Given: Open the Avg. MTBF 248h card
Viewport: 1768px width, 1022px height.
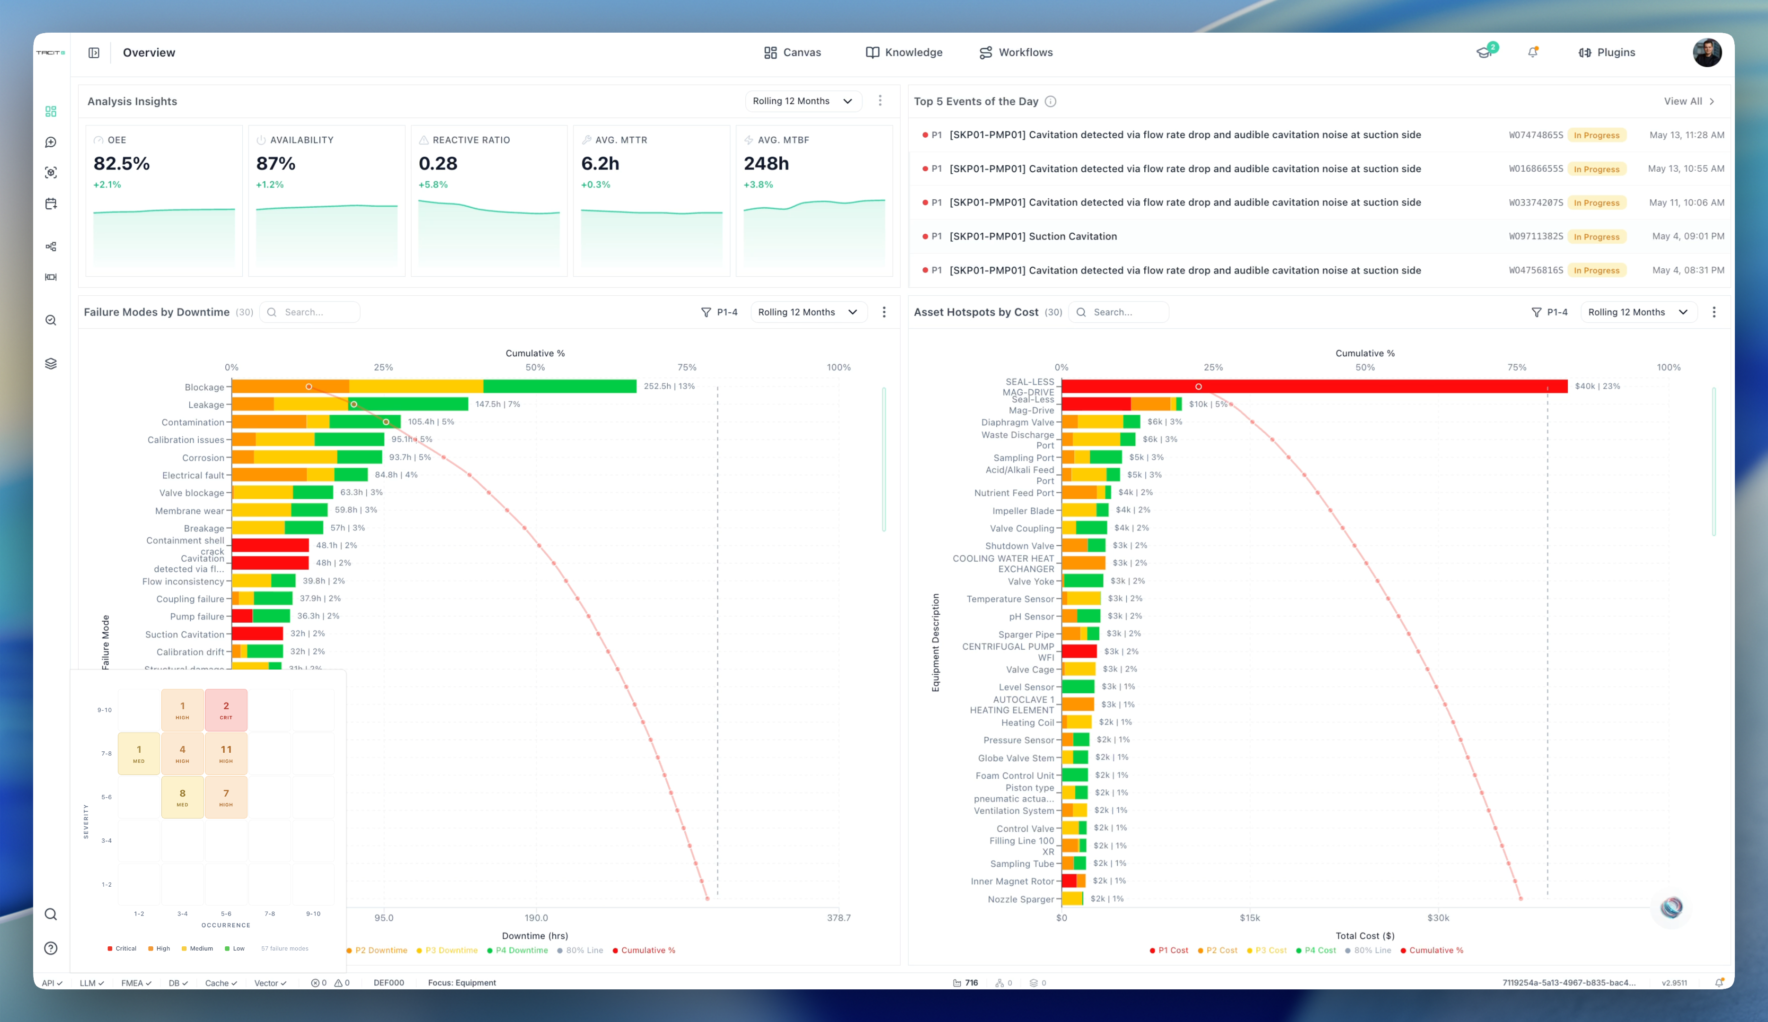Looking at the screenshot, I should (814, 201).
